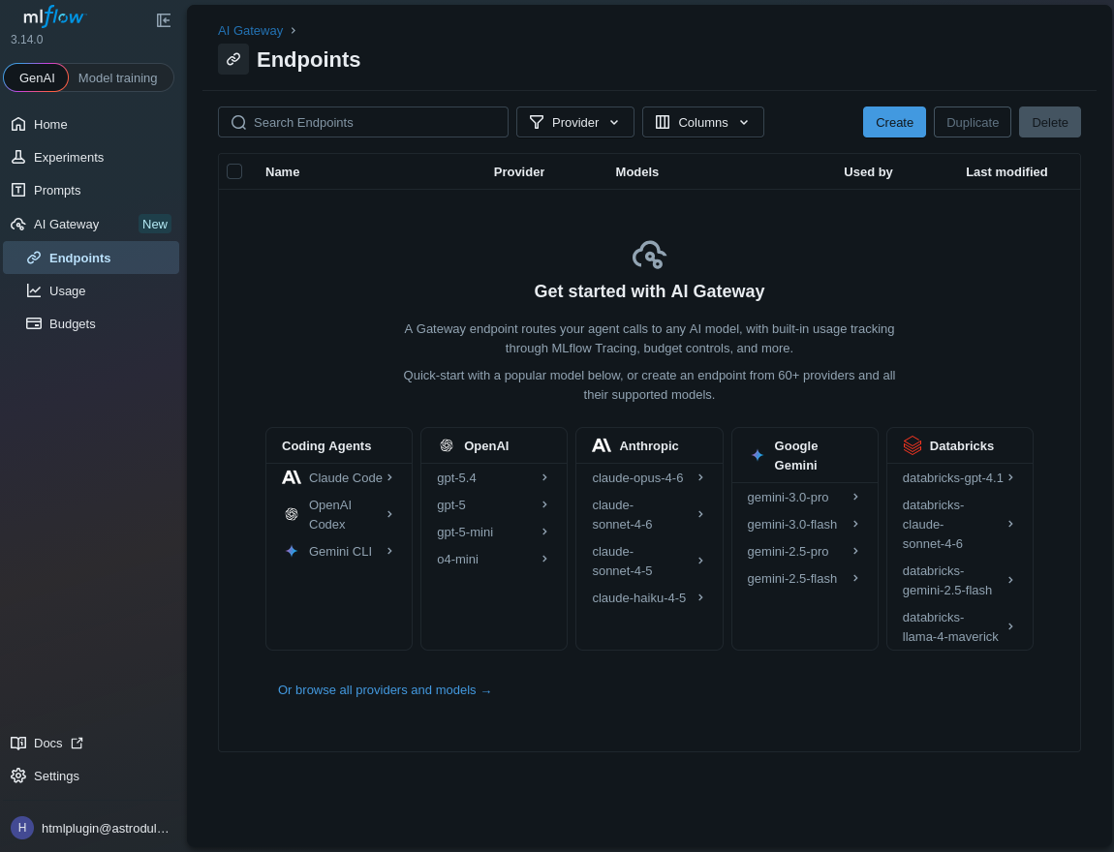
Task: Click the Anthropic logo beside Claude Code
Action: (292, 478)
